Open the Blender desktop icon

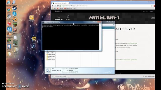[x=15, y=19]
